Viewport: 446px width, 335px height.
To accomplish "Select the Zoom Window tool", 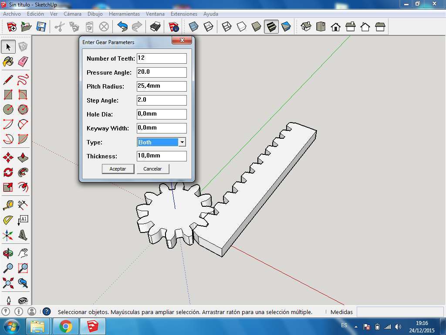I will 23,268.
